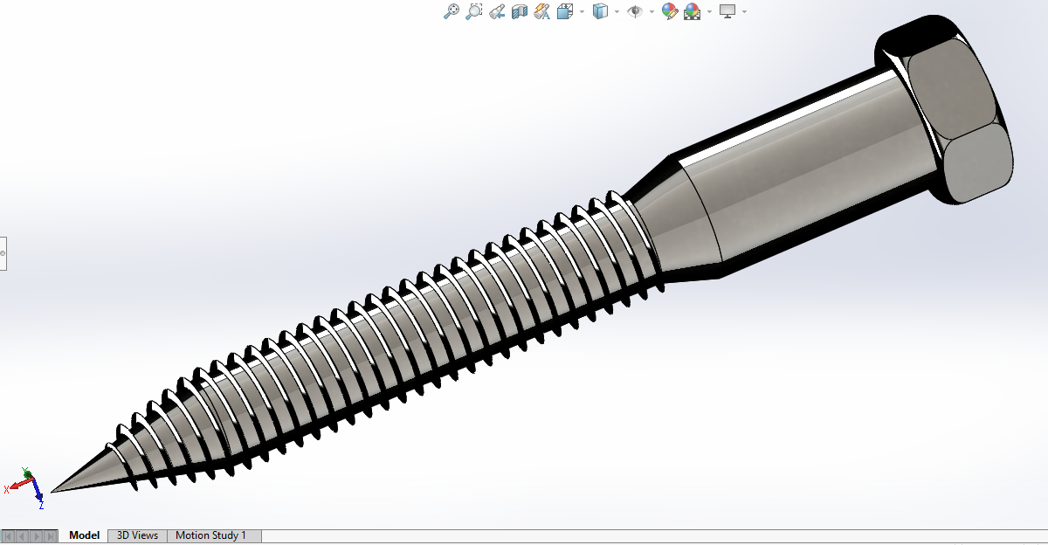
Task: Select the Zoom to Area tool
Action: (473, 11)
